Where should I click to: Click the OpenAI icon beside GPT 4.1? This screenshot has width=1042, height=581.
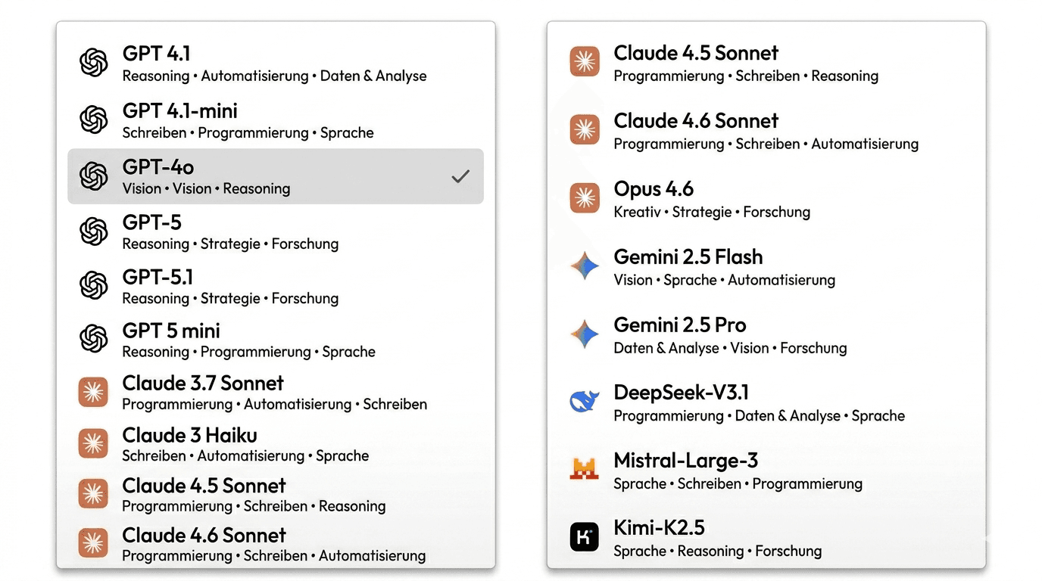click(94, 63)
